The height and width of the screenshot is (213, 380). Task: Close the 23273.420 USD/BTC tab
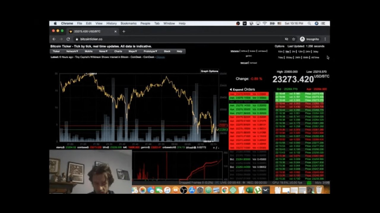pos(115,31)
